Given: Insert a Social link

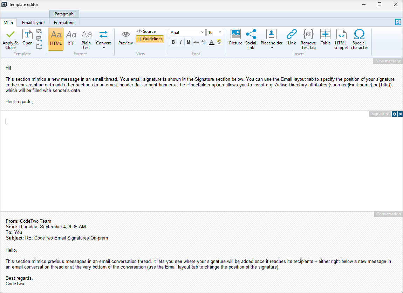Looking at the screenshot, I should pyautogui.click(x=251, y=38).
